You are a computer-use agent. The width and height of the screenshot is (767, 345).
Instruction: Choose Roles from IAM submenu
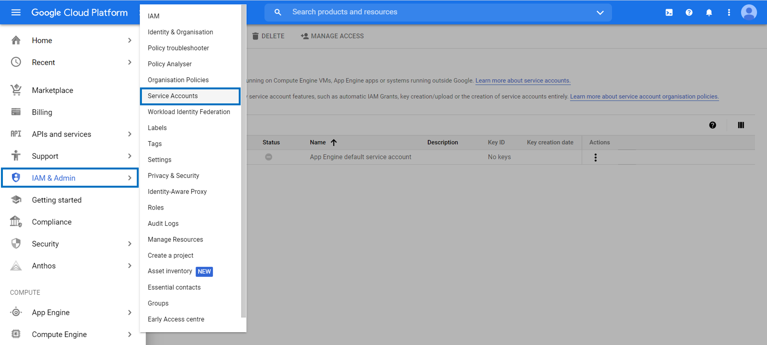(x=156, y=207)
